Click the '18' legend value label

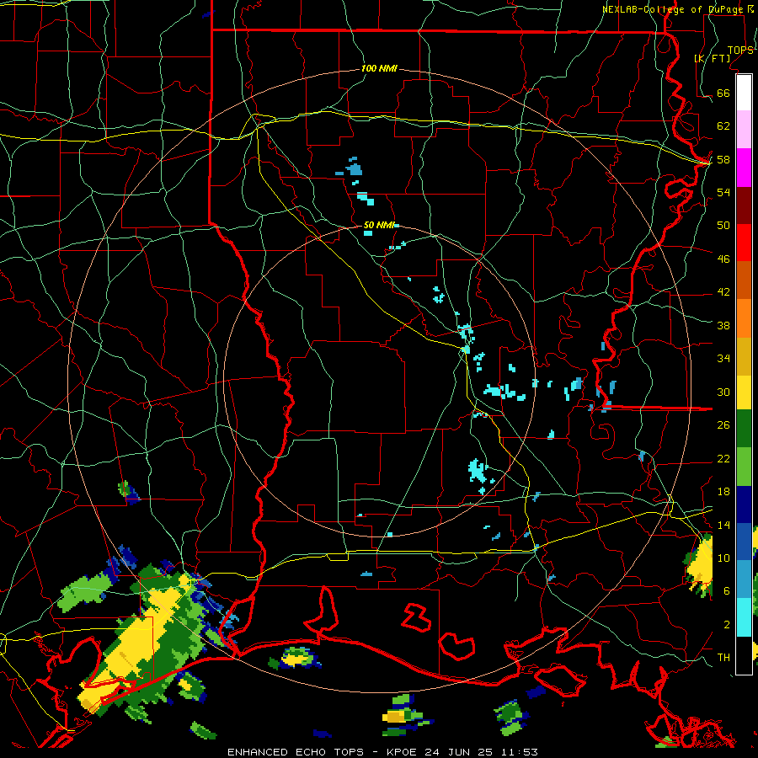723,492
